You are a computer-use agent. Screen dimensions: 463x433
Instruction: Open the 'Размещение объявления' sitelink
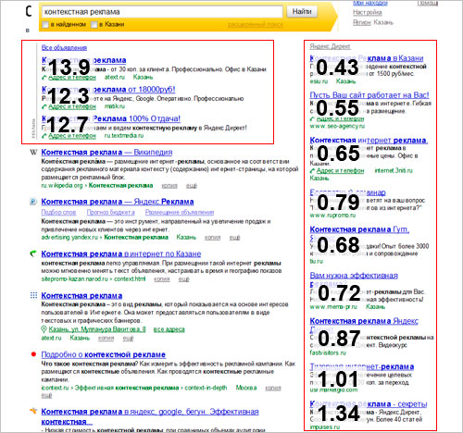click(x=180, y=212)
